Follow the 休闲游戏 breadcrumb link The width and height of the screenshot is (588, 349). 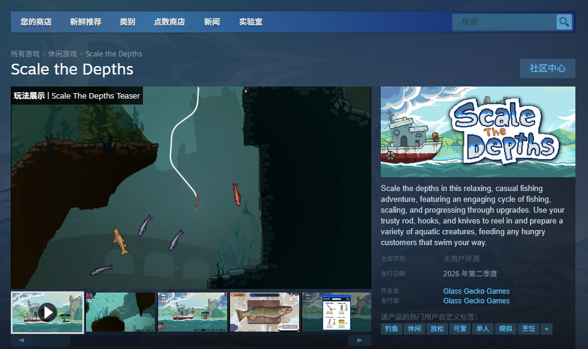pyautogui.click(x=62, y=53)
